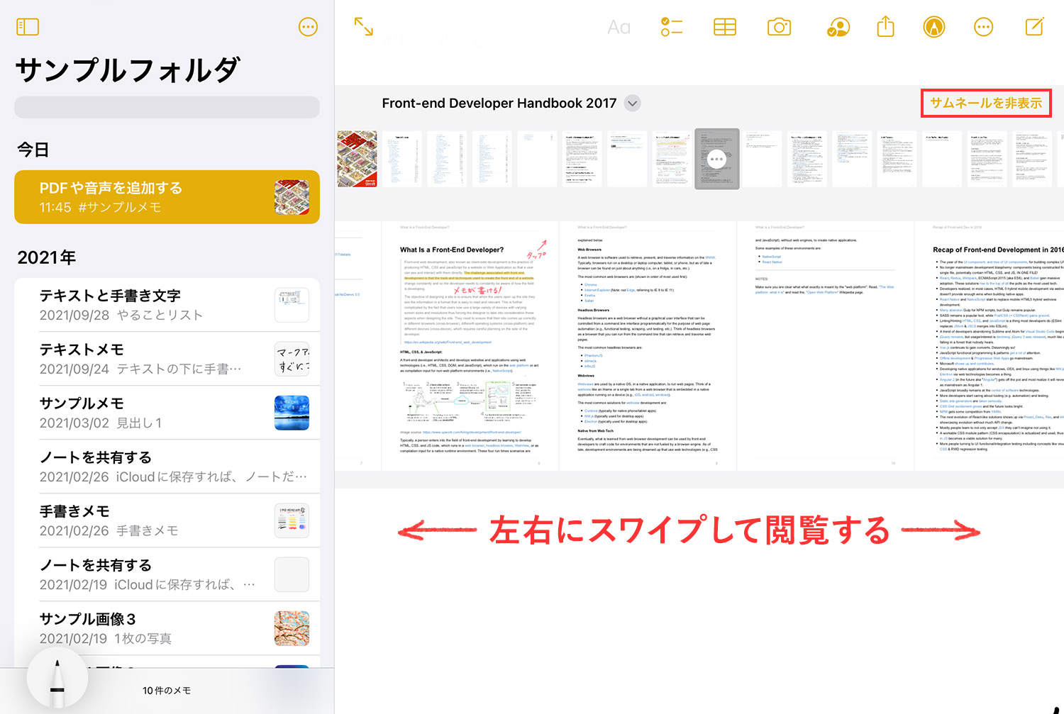This screenshot has width=1064, height=714.
Task: Create a new note
Action: coord(1034,27)
